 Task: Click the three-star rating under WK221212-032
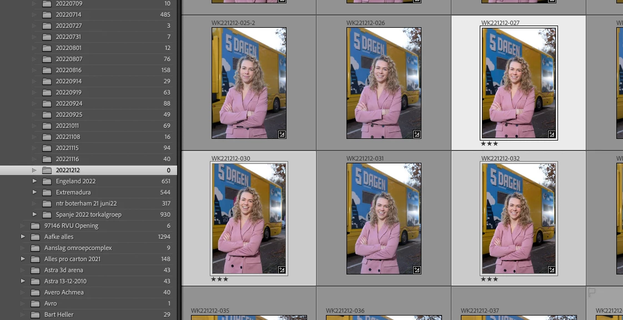(x=489, y=279)
